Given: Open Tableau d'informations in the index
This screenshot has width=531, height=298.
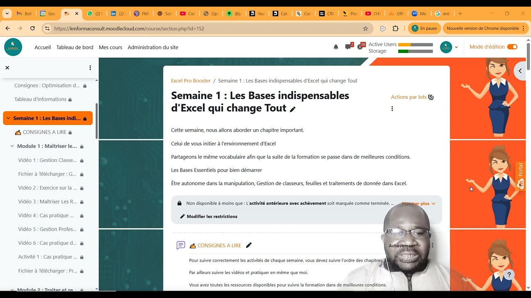Looking at the screenshot, I should (x=40, y=99).
